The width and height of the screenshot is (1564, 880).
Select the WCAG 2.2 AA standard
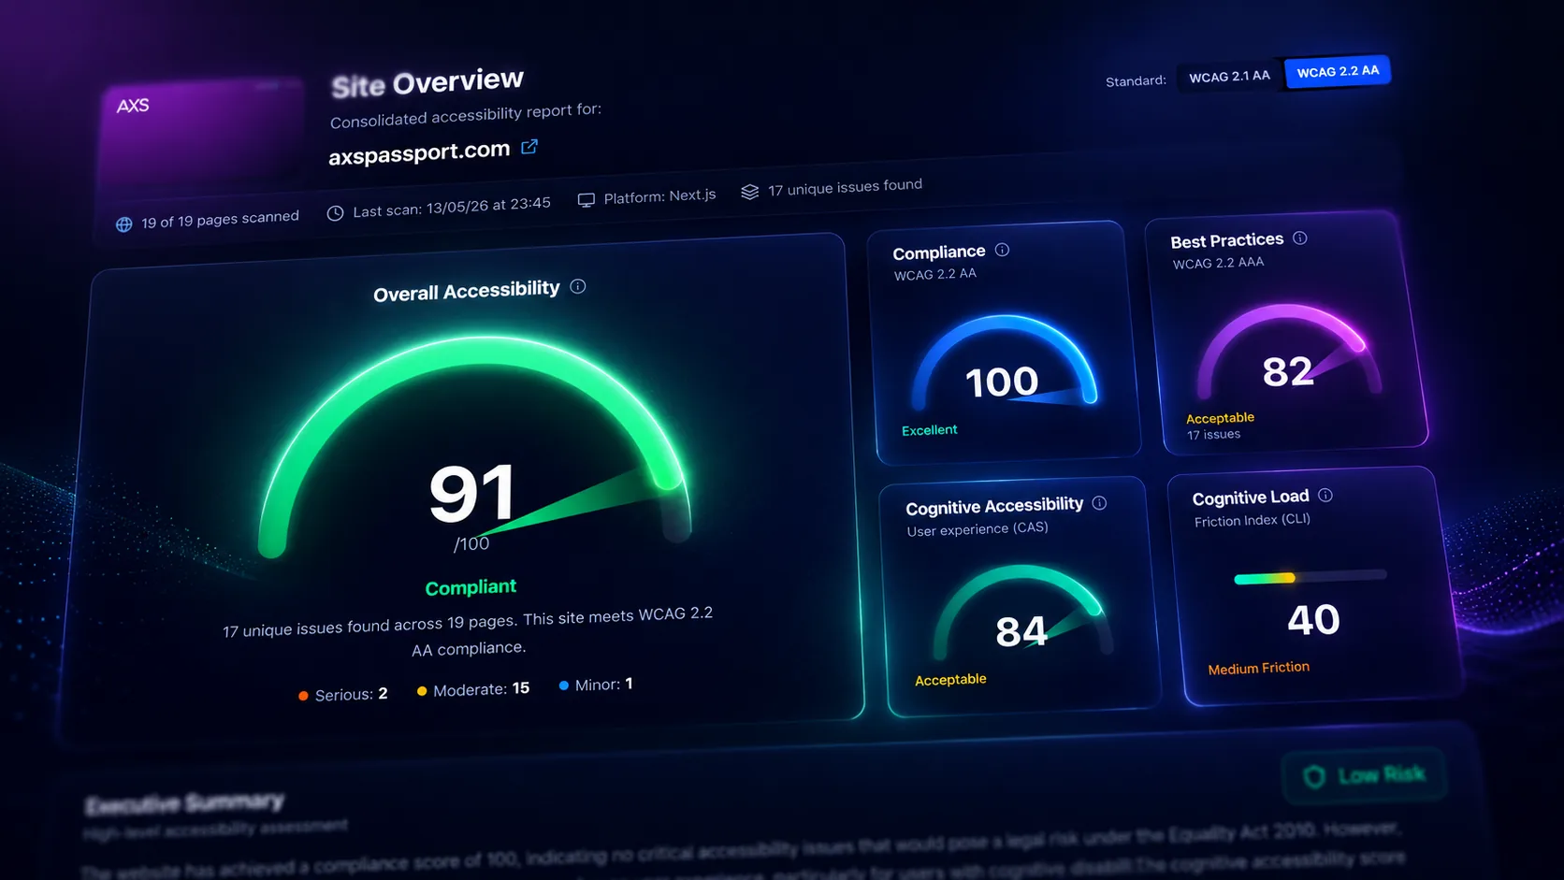(x=1338, y=72)
